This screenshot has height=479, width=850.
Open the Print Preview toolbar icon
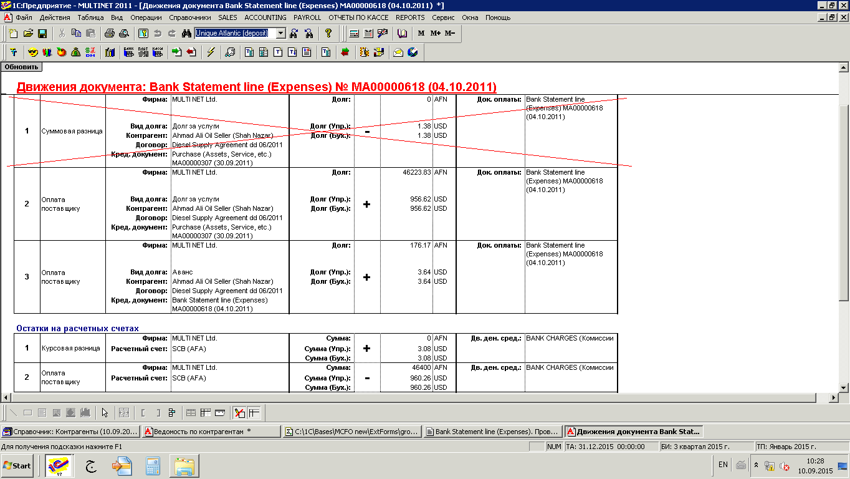point(123,33)
